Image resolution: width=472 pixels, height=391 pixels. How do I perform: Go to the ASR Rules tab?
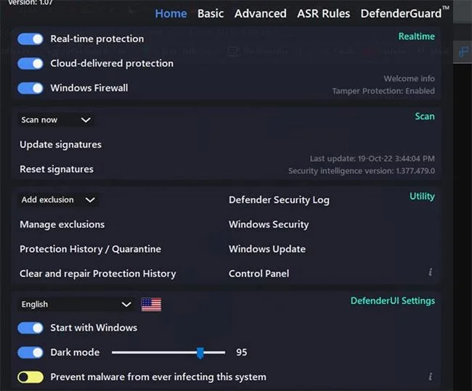coord(323,14)
